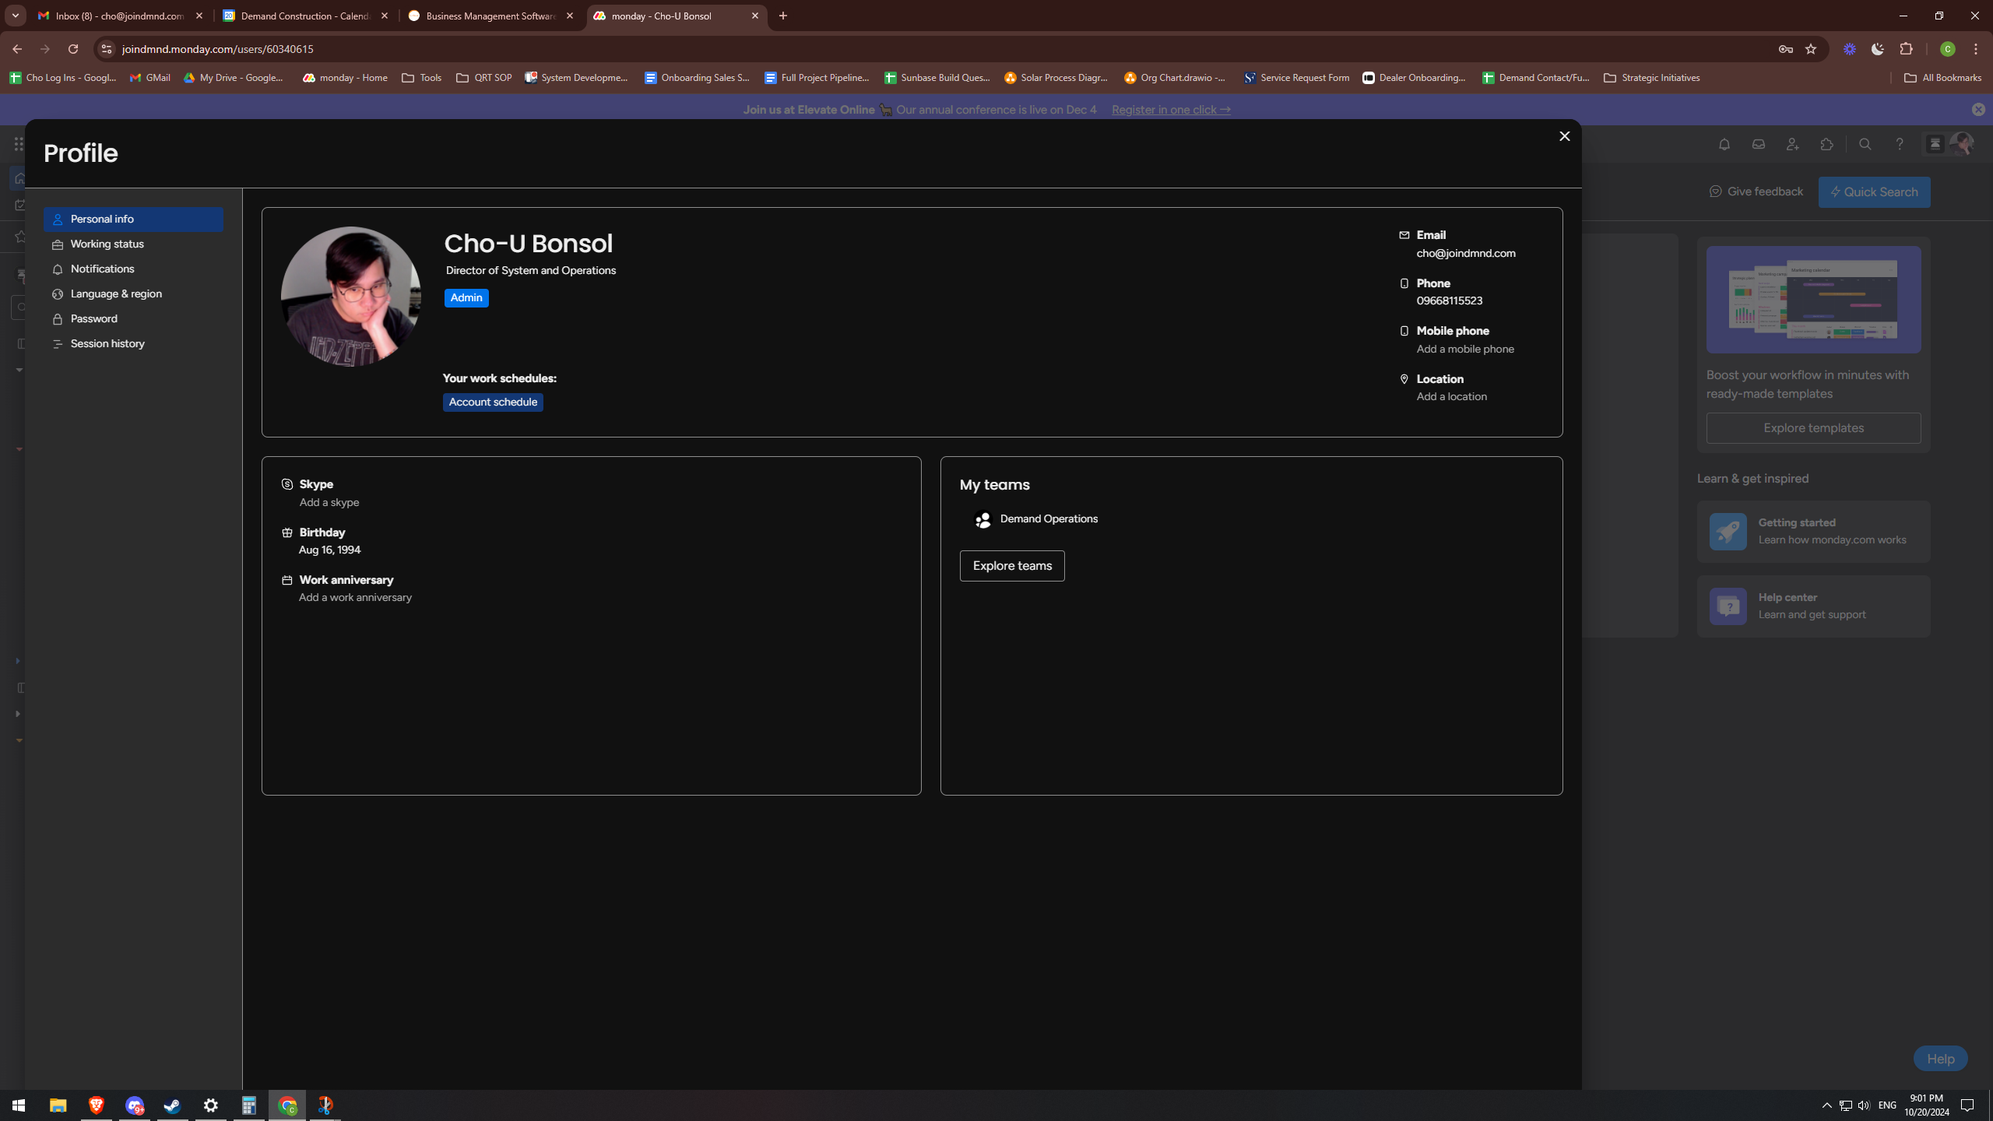Open All Bookmarks folder
The image size is (1993, 1121).
pos(1942,78)
